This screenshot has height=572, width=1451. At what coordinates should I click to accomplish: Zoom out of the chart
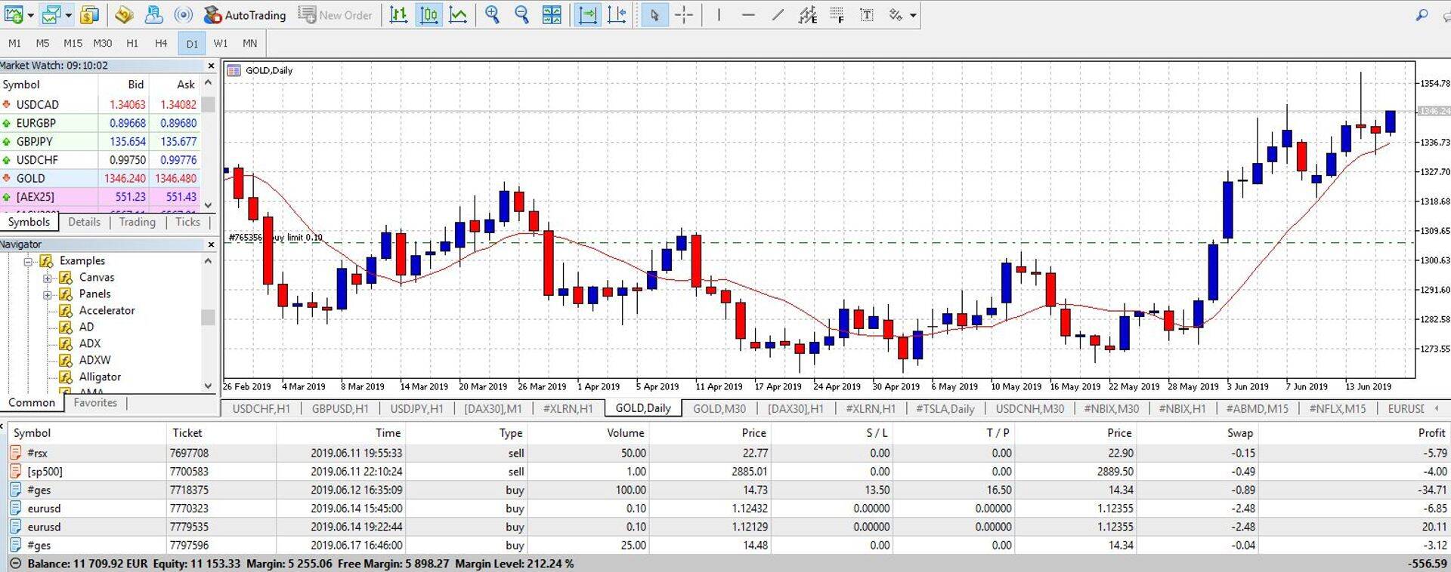tap(521, 14)
